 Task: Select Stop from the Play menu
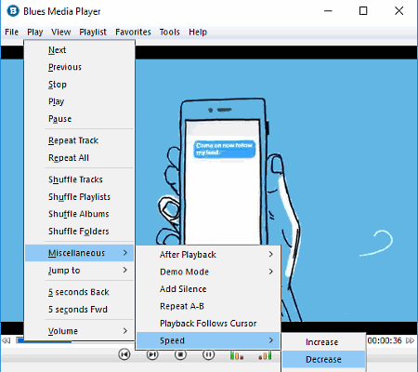pos(79,85)
